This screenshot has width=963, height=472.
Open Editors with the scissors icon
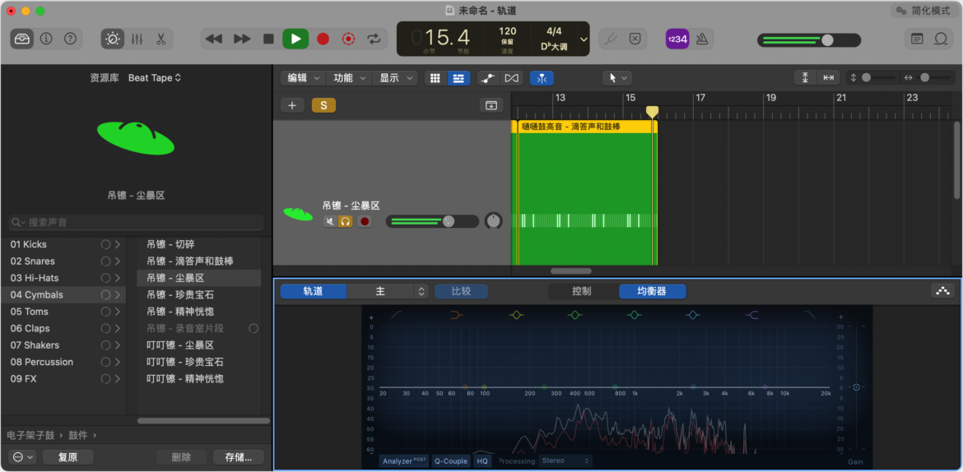click(x=160, y=39)
